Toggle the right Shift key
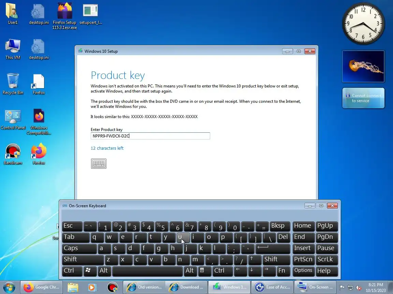 [276, 260]
